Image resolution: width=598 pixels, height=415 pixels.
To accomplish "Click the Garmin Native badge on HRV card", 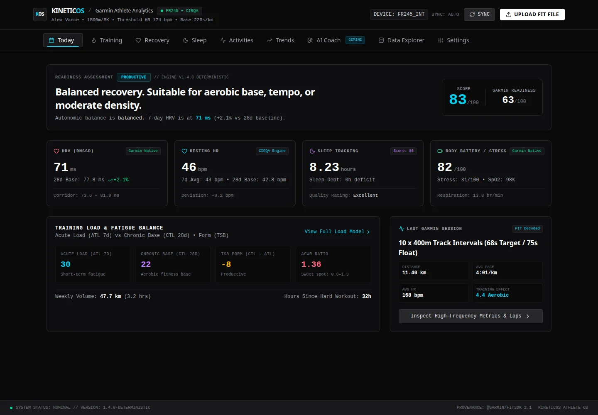I will pos(143,151).
